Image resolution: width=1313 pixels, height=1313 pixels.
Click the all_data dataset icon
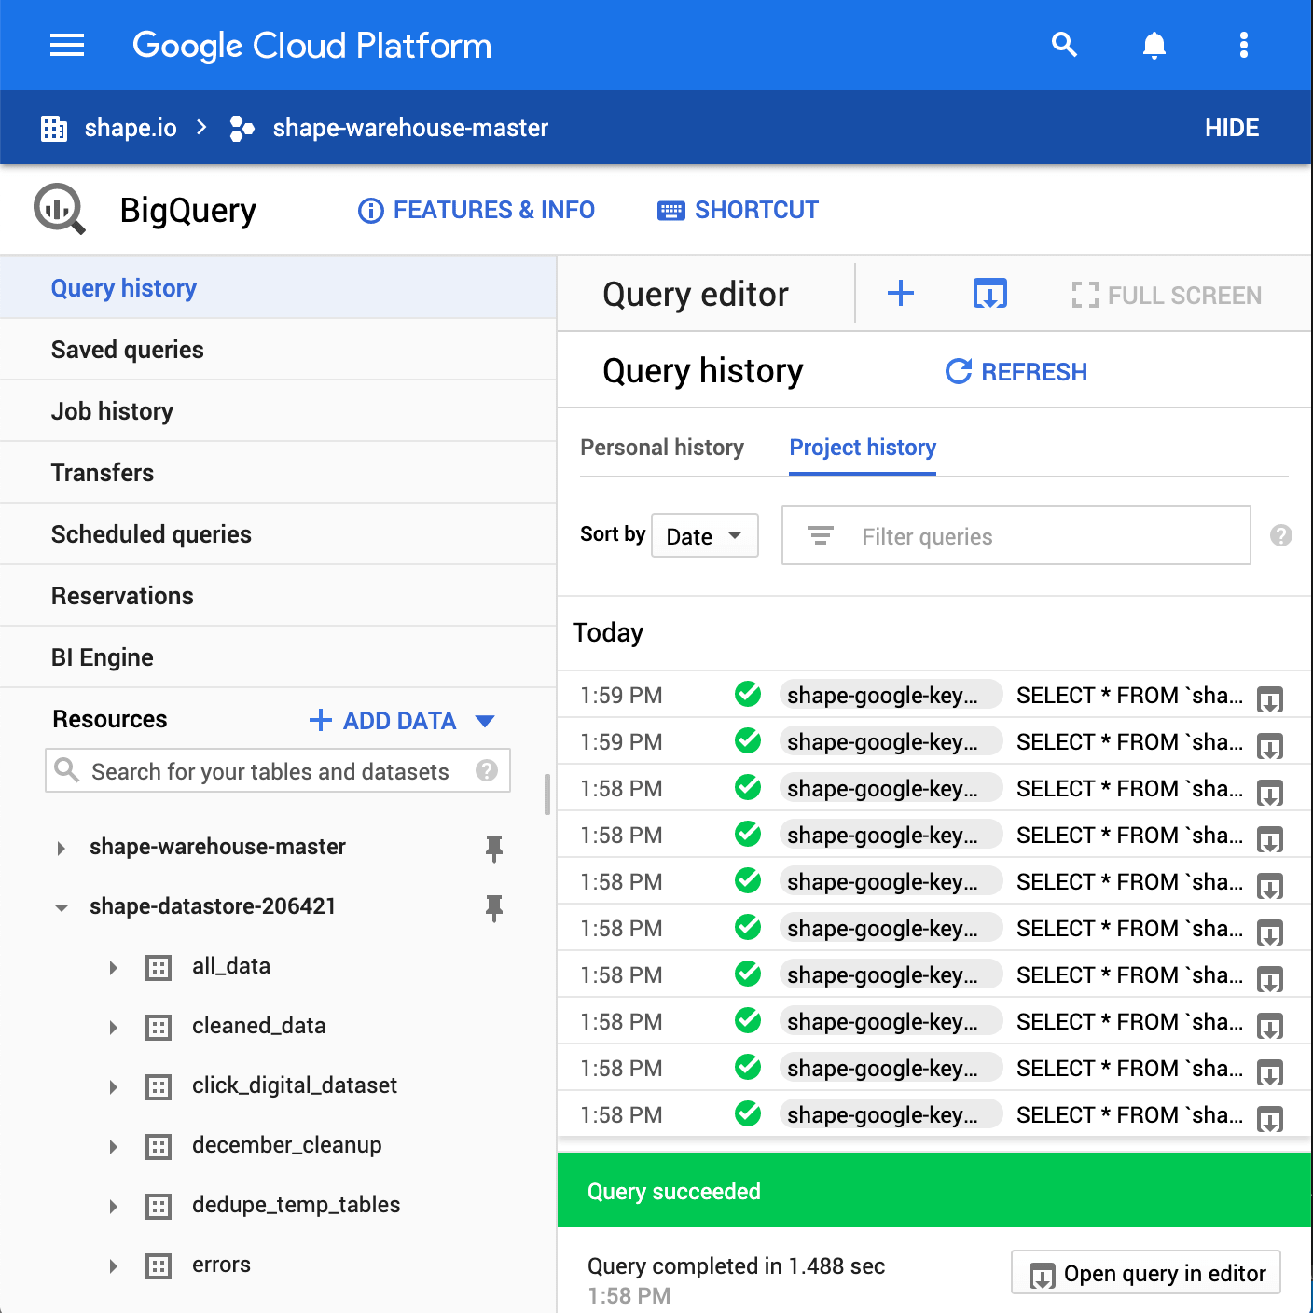tap(159, 967)
